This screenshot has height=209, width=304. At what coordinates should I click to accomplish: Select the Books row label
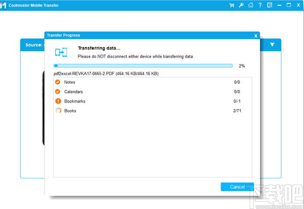click(x=70, y=111)
